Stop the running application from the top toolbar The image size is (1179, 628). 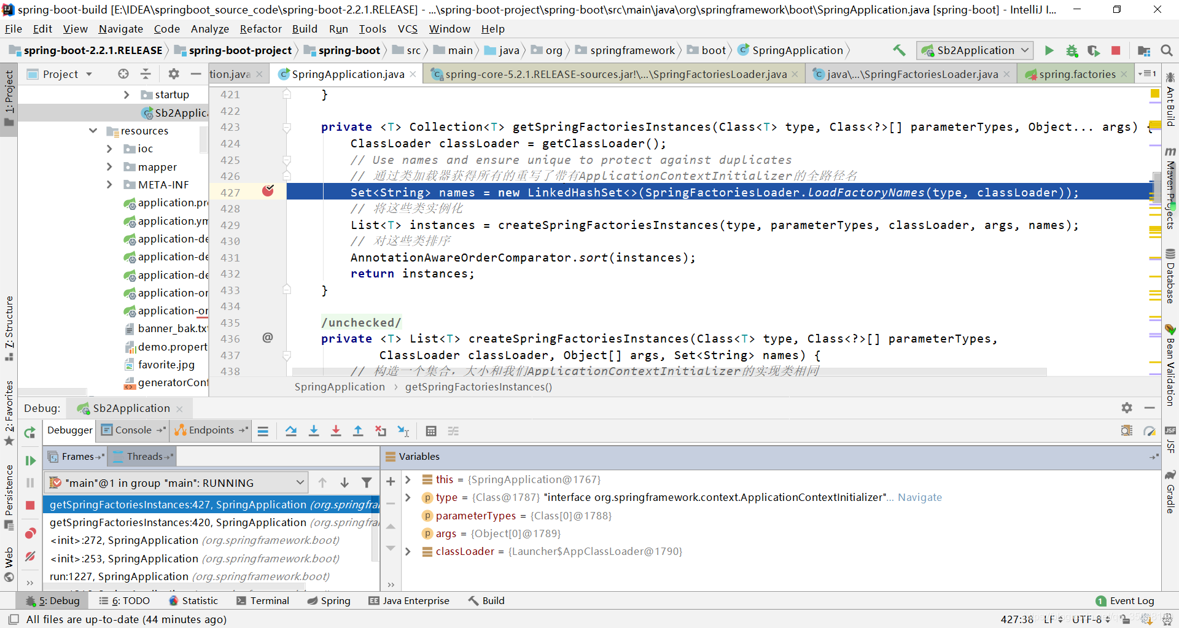tap(1116, 50)
